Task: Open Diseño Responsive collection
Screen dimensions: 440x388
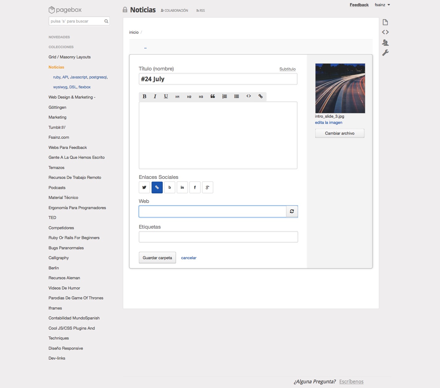Action: click(x=66, y=348)
